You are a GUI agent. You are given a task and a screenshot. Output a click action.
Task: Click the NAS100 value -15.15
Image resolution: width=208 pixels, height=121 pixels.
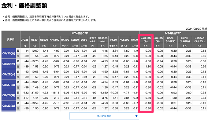click(x=55, y=93)
